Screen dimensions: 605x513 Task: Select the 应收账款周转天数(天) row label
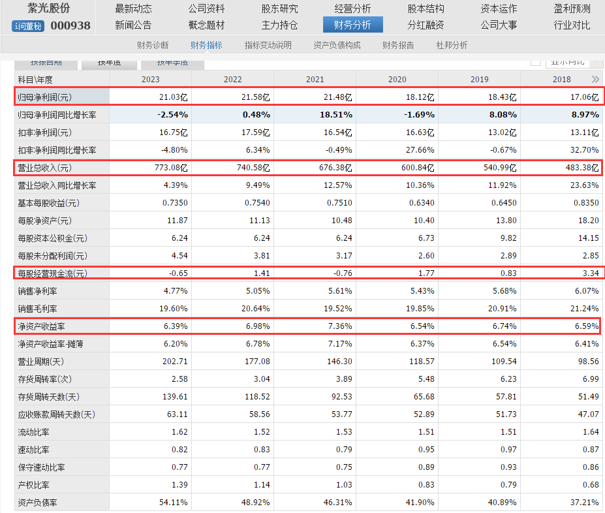pyautogui.click(x=56, y=414)
